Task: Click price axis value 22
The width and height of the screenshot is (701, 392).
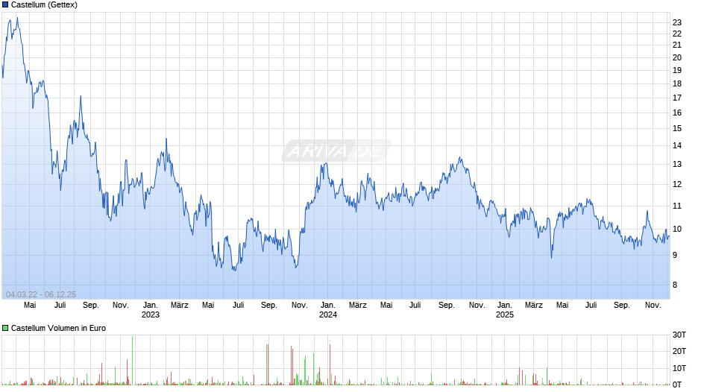Action: point(677,34)
